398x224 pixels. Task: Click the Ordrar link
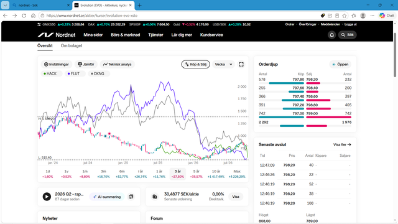coord(290,24)
